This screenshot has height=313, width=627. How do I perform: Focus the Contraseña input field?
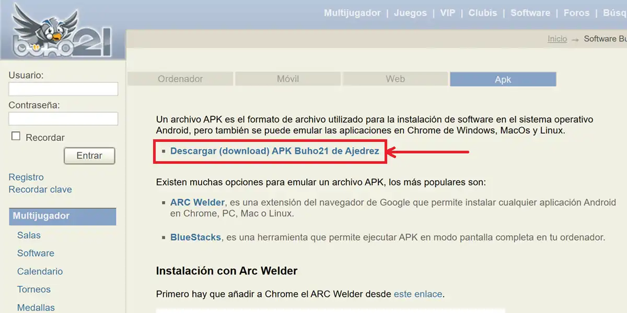coord(63,118)
